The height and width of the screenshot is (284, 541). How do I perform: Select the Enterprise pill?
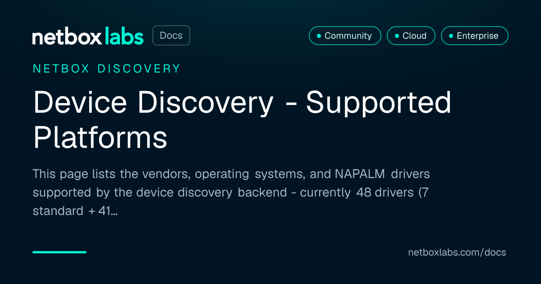tap(474, 36)
